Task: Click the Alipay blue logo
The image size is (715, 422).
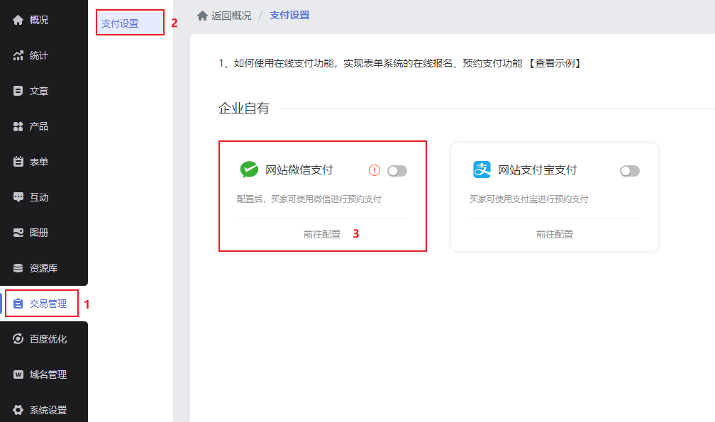Action: coord(482,170)
